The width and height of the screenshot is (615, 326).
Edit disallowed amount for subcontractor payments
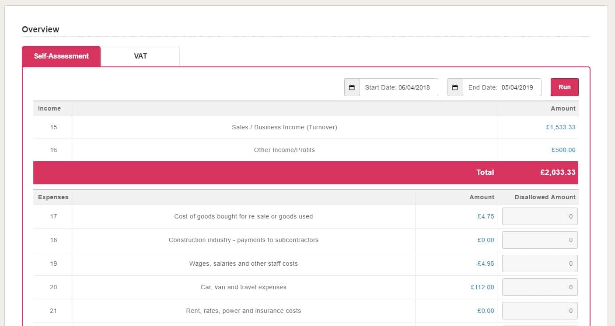(x=539, y=240)
